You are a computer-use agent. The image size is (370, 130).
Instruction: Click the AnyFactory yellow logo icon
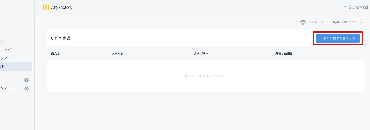tap(46, 7)
